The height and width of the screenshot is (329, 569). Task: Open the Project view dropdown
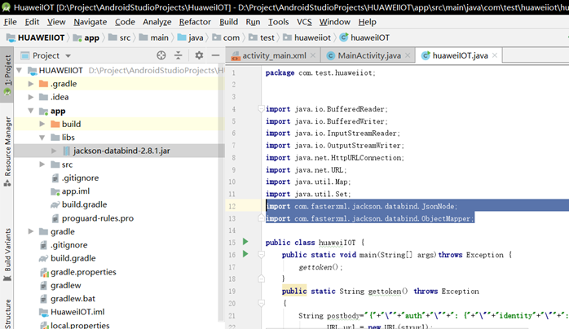68,56
